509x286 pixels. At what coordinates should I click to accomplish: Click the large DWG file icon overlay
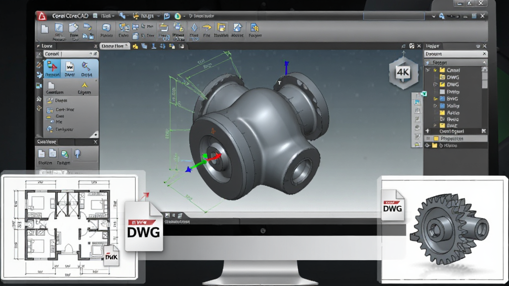144,226
